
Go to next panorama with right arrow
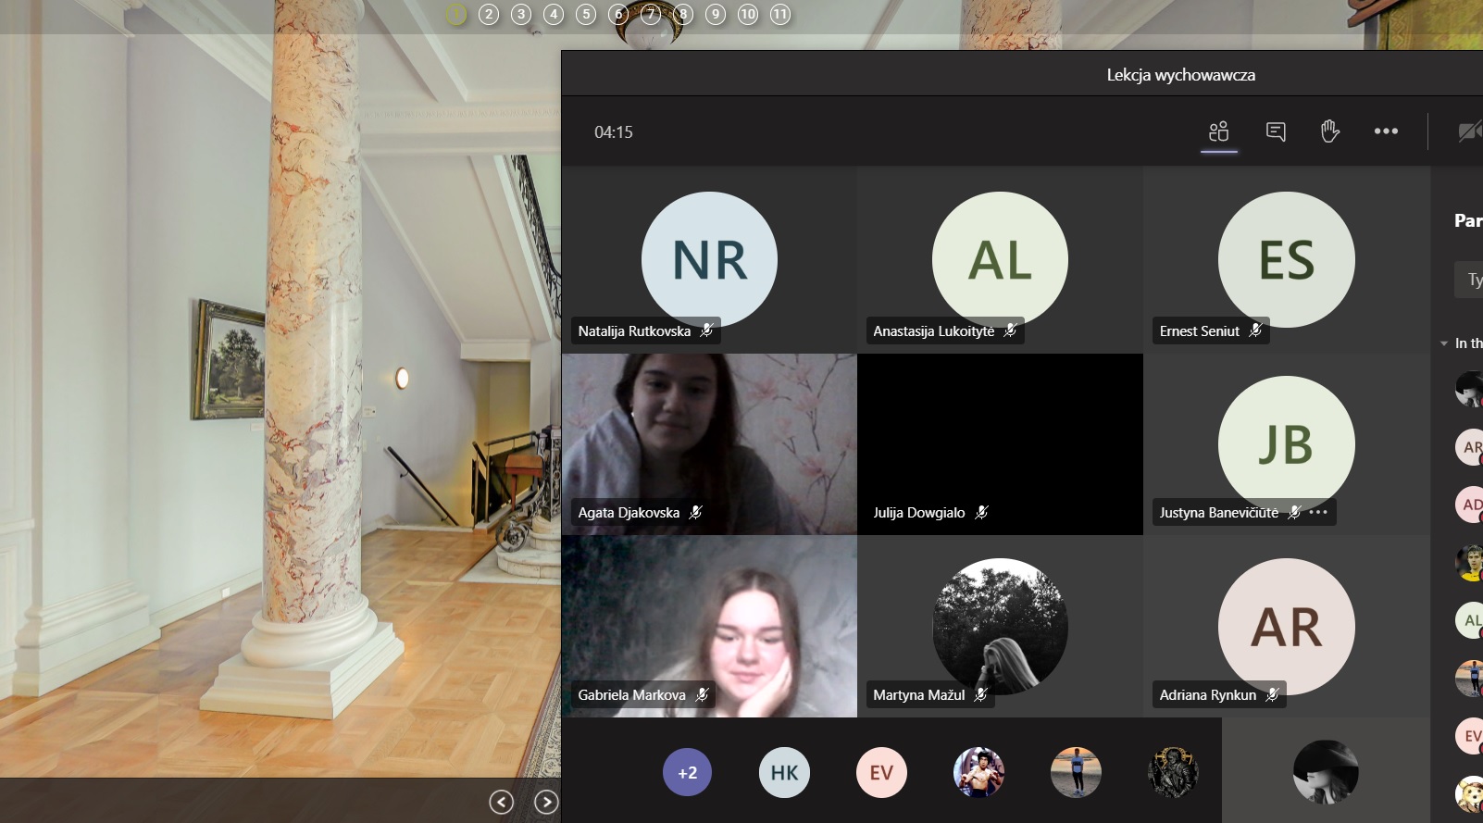(546, 802)
